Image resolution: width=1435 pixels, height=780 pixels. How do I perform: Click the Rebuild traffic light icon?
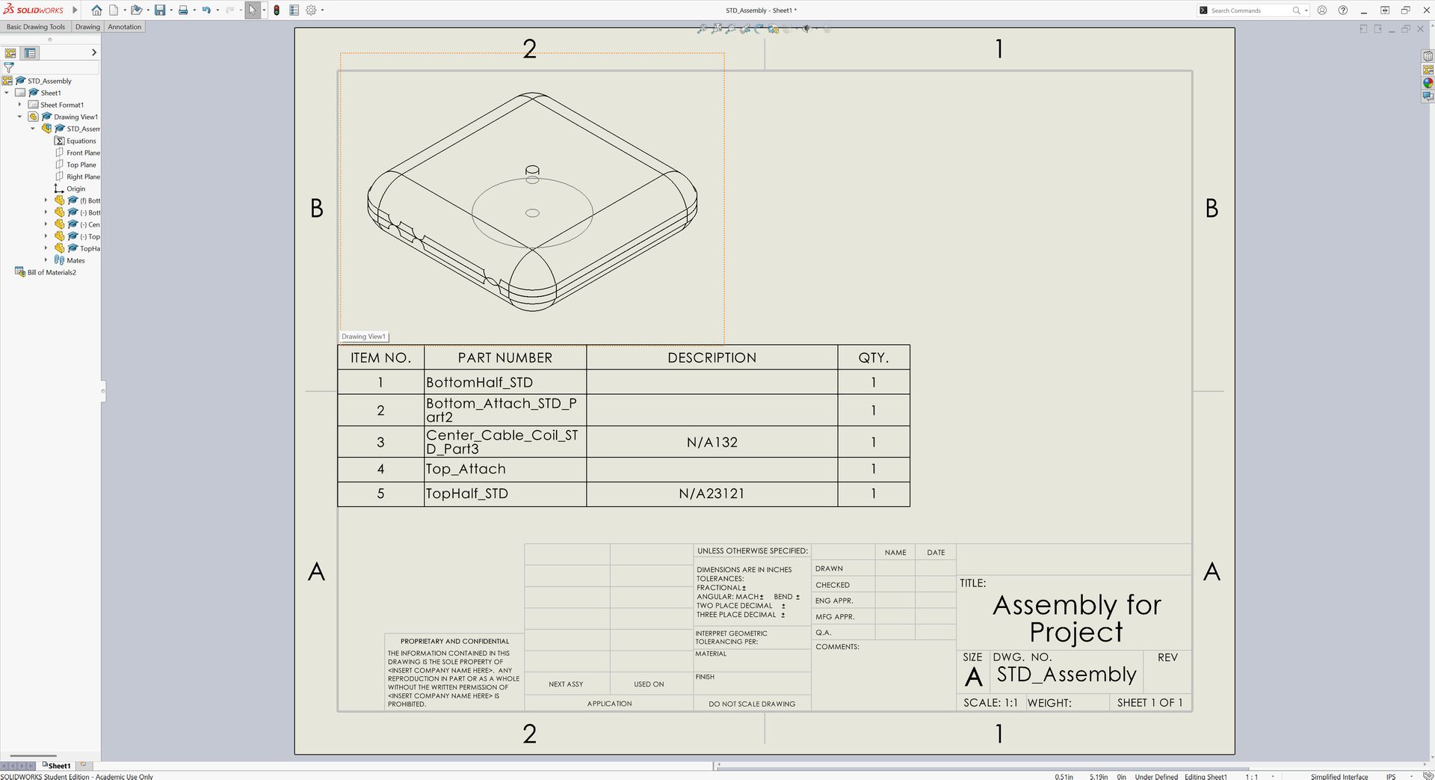277,10
